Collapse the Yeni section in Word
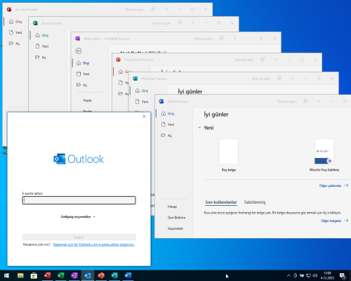The height and width of the screenshot is (281, 351). 199,128
